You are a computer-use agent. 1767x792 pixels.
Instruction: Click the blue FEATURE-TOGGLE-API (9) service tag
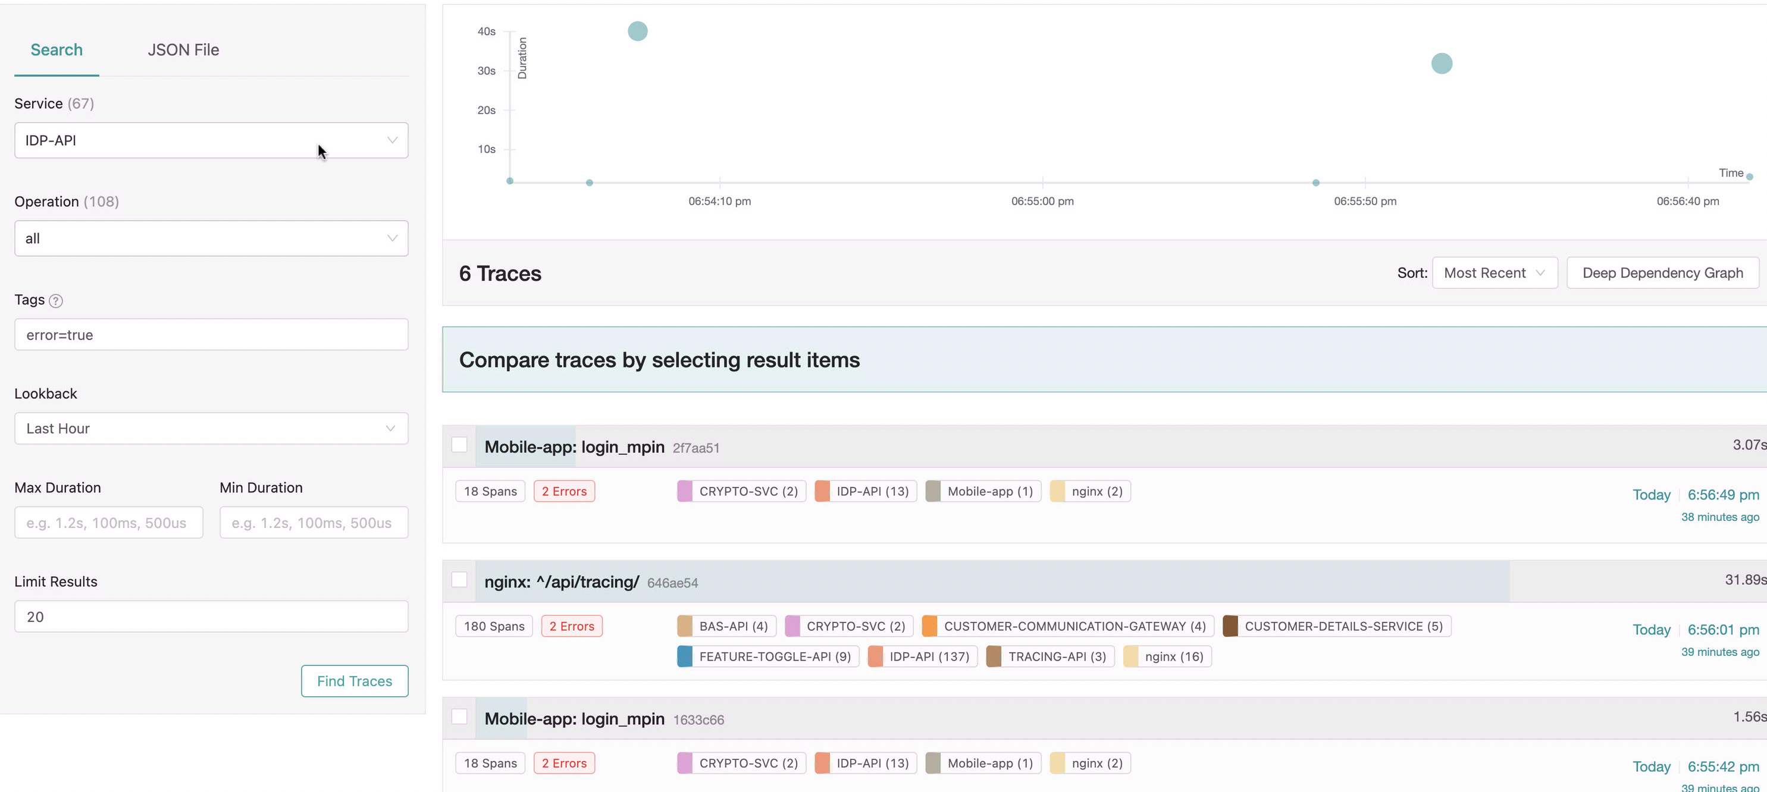point(767,656)
